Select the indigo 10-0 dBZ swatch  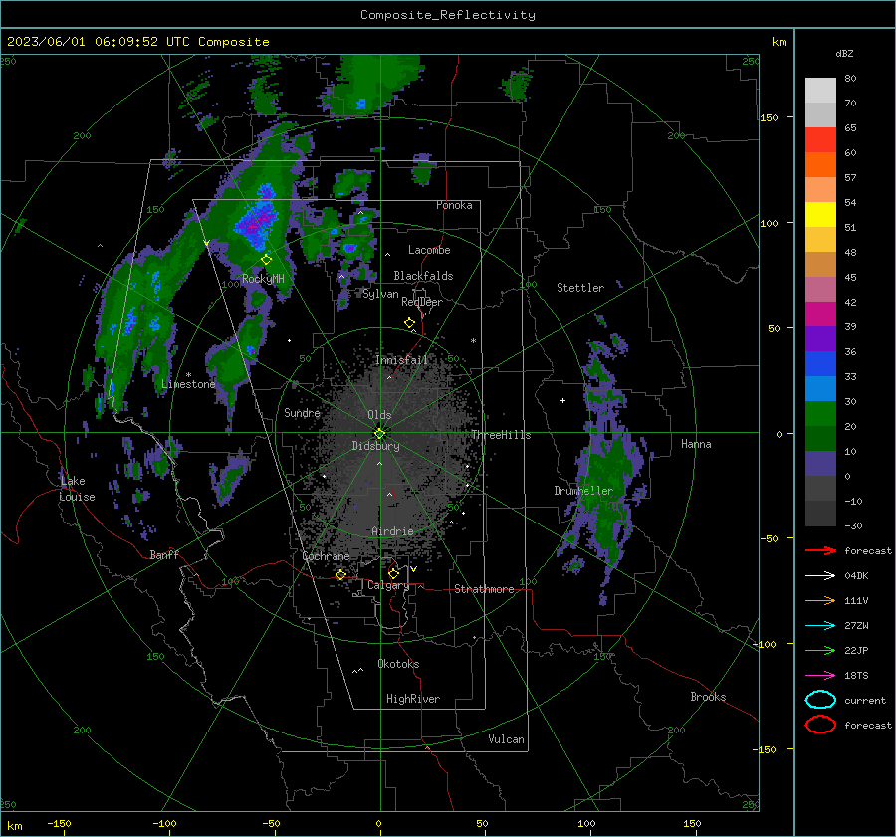coord(820,463)
